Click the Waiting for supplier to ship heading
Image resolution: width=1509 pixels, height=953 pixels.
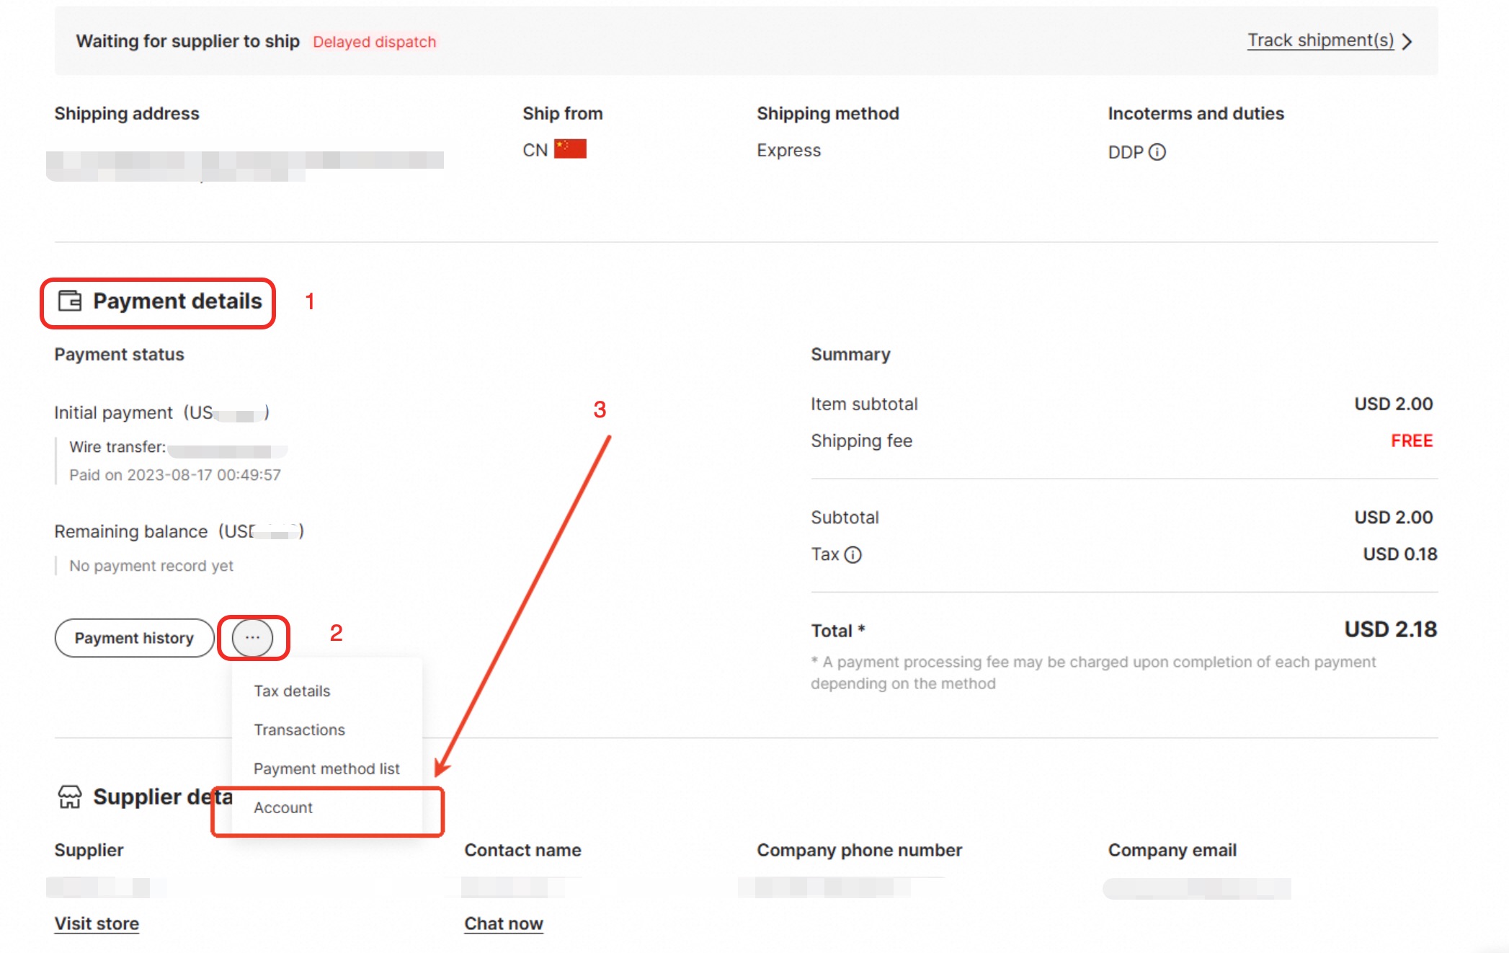(188, 41)
